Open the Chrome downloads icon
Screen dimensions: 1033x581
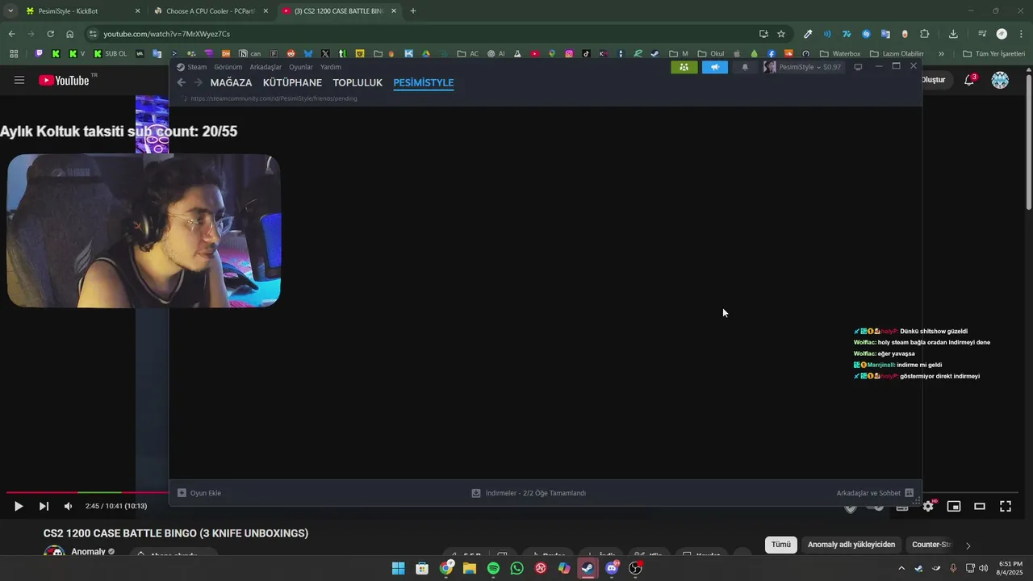[x=953, y=34]
